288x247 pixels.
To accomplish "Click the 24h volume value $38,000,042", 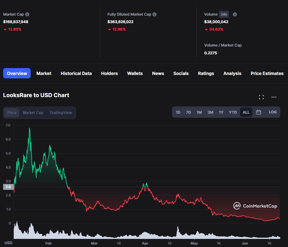I will tap(216, 22).
